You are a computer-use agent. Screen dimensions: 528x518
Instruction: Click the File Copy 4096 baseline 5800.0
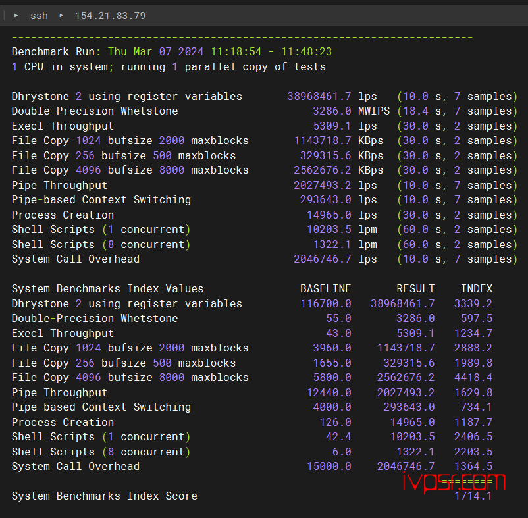(332, 378)
